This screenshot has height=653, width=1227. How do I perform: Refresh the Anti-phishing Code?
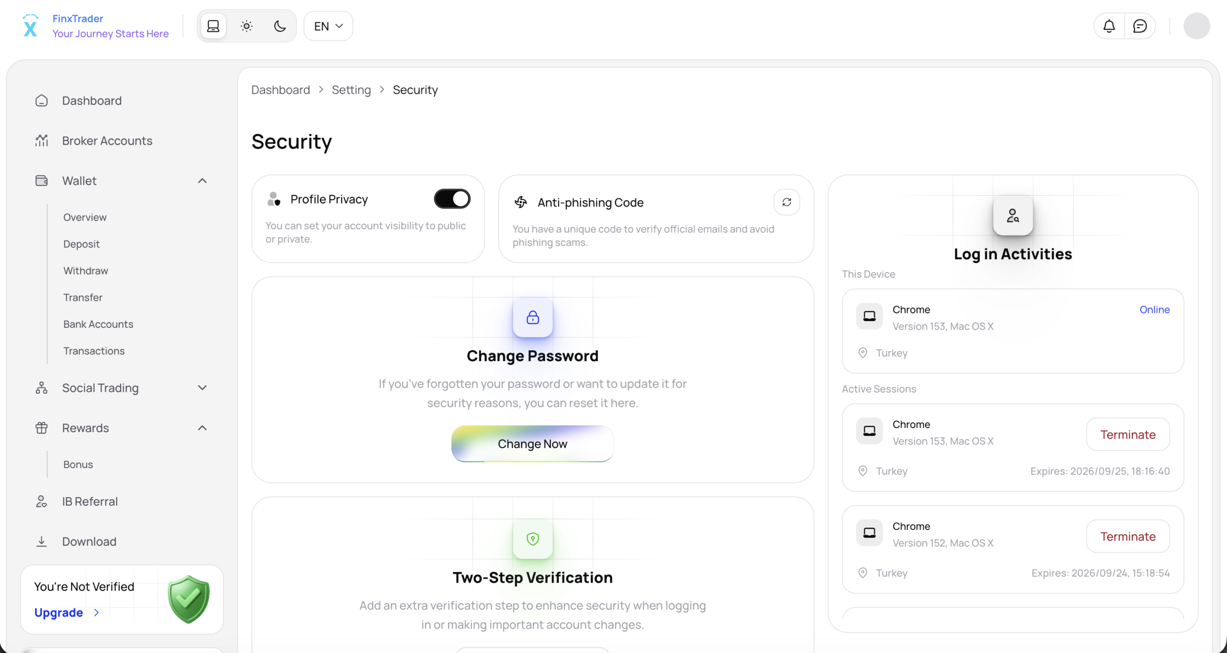coord(787,202)
